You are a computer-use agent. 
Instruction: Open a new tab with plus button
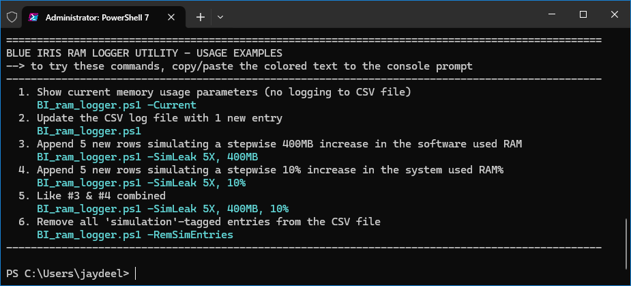[x=201, y=17]
